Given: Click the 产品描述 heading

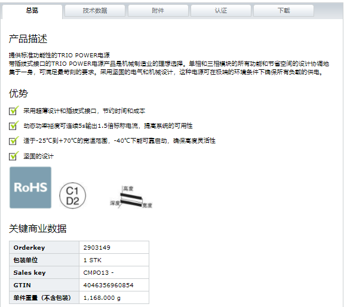Looking at the screenshot, I should [28, 39].
